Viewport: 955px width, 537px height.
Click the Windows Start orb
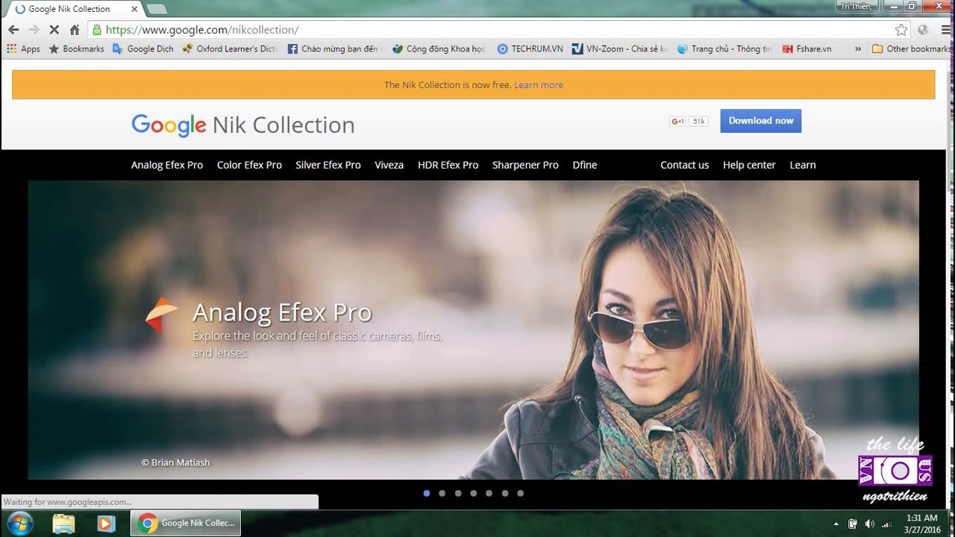tap(20, 523)
